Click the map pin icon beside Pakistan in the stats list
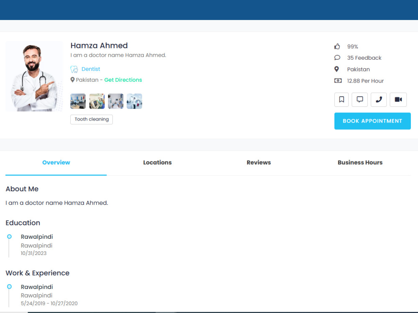The width and height of the screenshot is (418, 313). tap(336, 69)
